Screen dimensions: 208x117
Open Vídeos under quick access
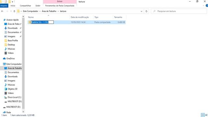(10, 53)
